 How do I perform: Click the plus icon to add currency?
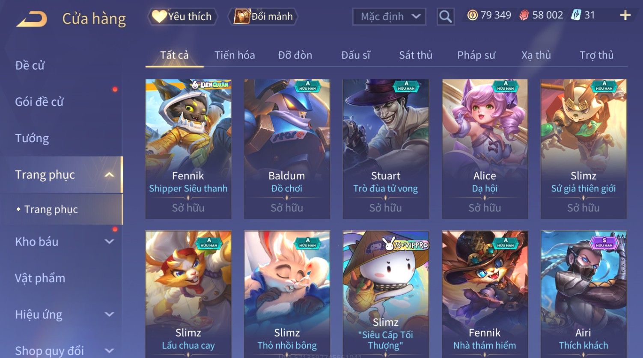pos(625,15)
